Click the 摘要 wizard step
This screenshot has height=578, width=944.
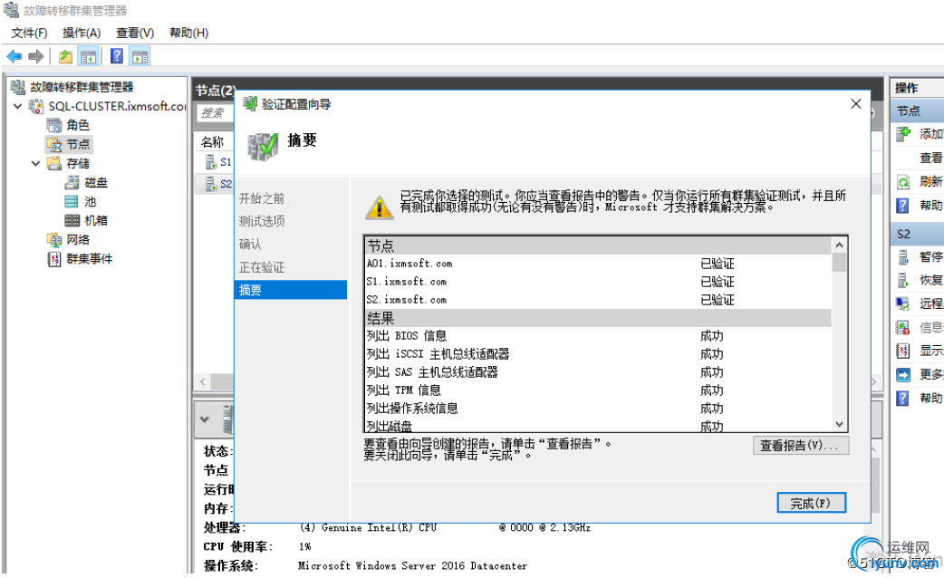point(291,290)
